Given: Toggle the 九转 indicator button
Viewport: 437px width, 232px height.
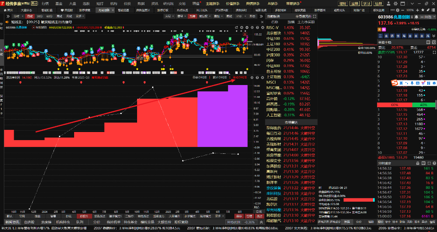Looking at the screenshot, I should (192, 16).
